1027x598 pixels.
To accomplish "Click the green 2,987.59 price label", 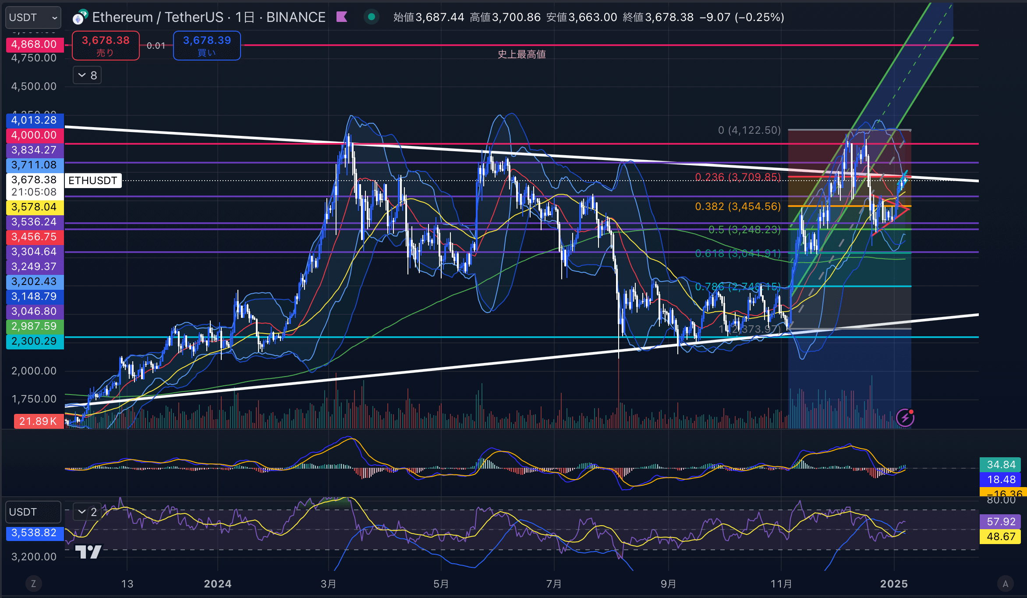I will pos(34,326).
